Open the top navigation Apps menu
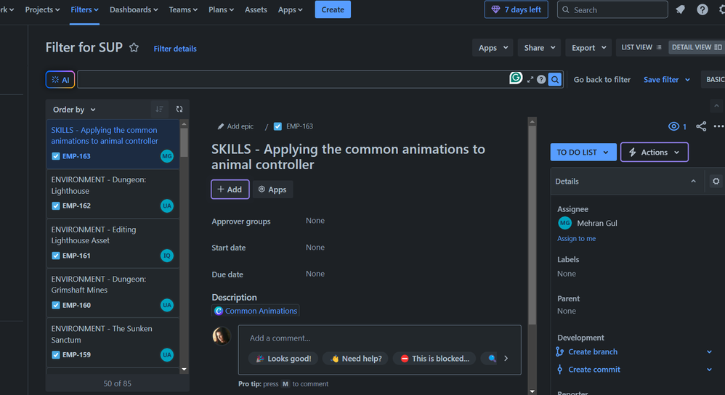Viewport: 725px width, 395px height. coord(291,9)
